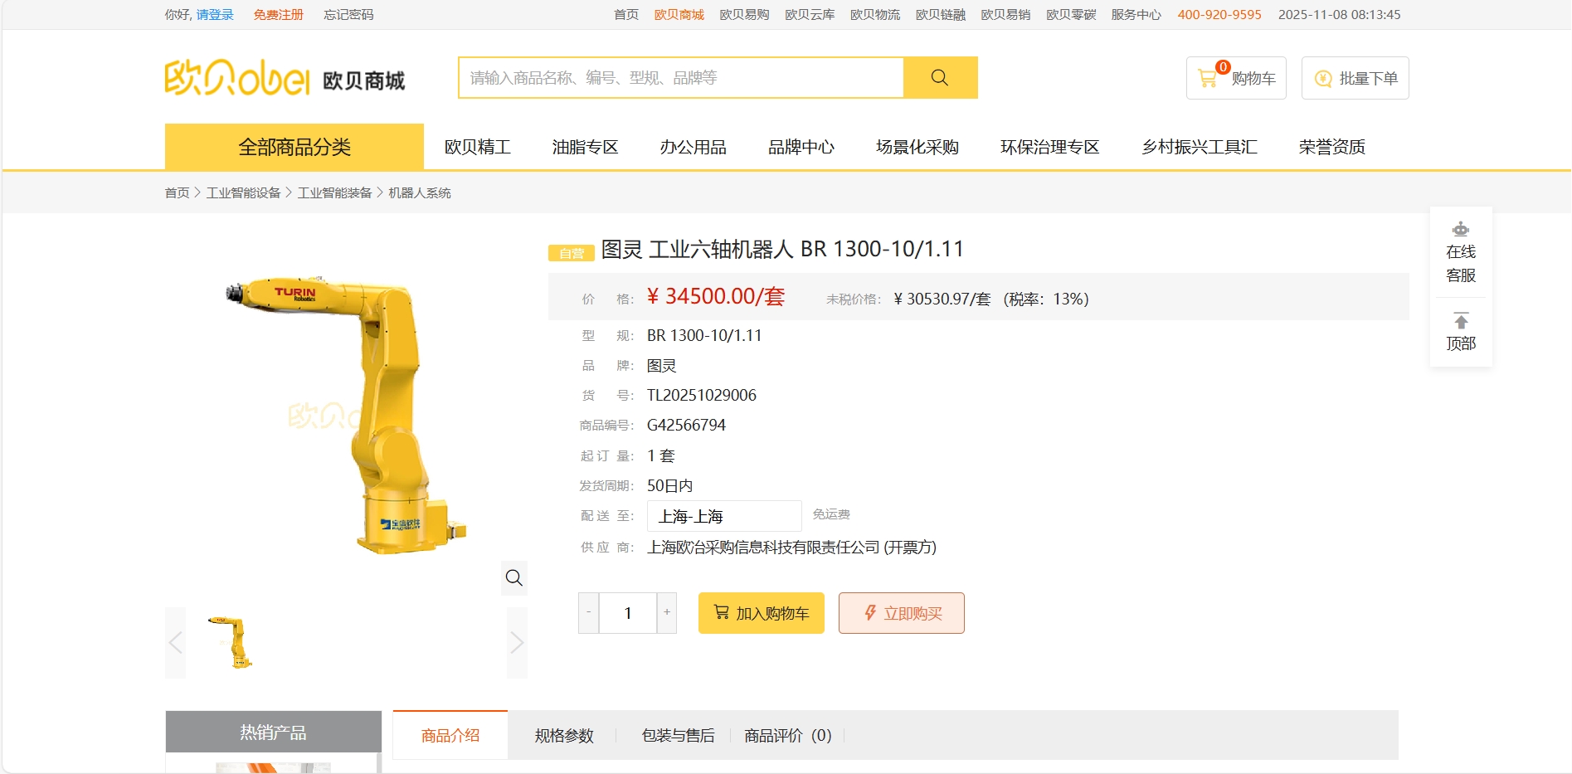Jump to page top with 顶部
The image size is (1572, 774).
tap(1461, 332)
